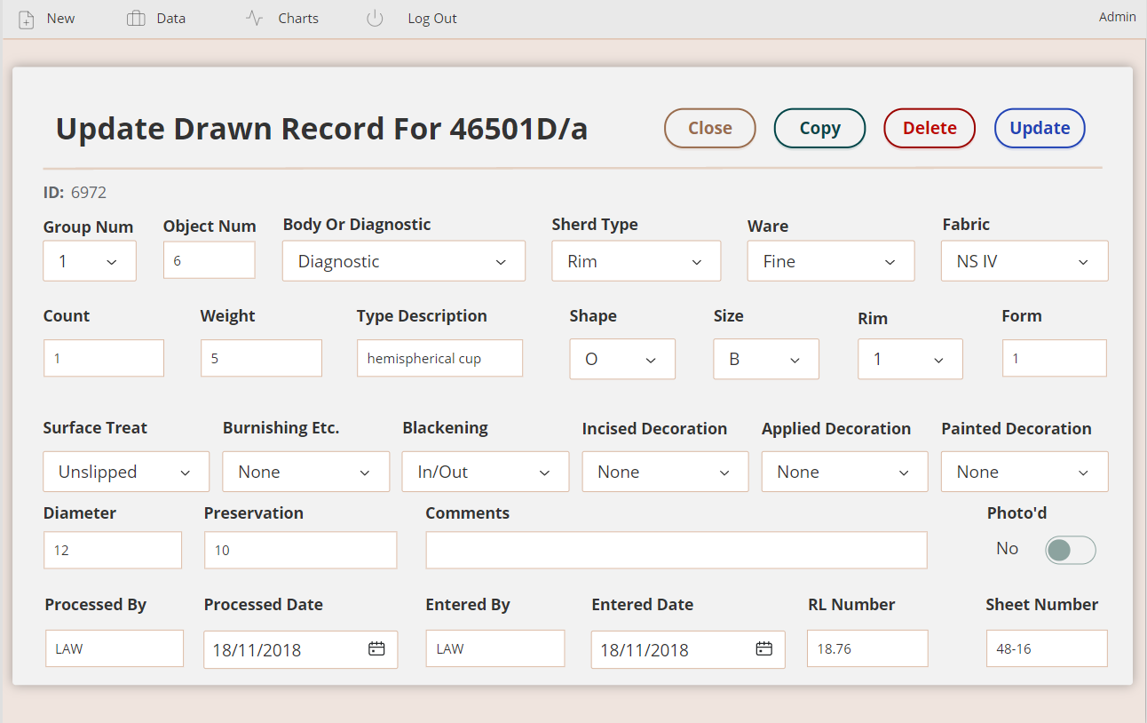The image size is (1147, 723).
Task: Click the Copy button
Action: point(820,128)
